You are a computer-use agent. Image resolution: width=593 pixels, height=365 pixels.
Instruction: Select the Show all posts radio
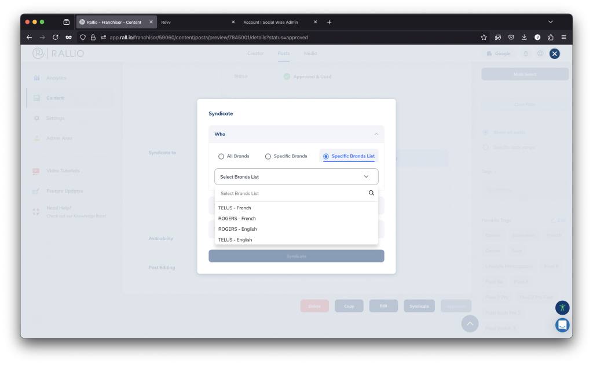click(485, 132)
